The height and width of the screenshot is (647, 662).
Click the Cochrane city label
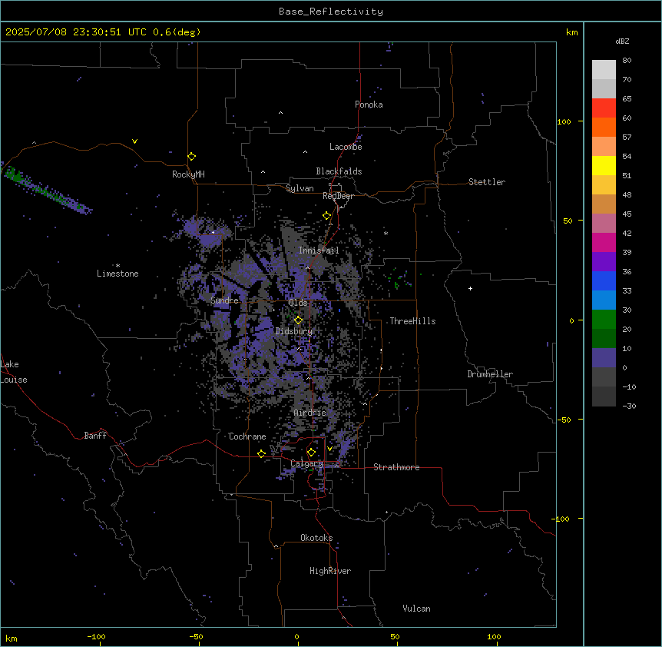[x=247, y=436]
